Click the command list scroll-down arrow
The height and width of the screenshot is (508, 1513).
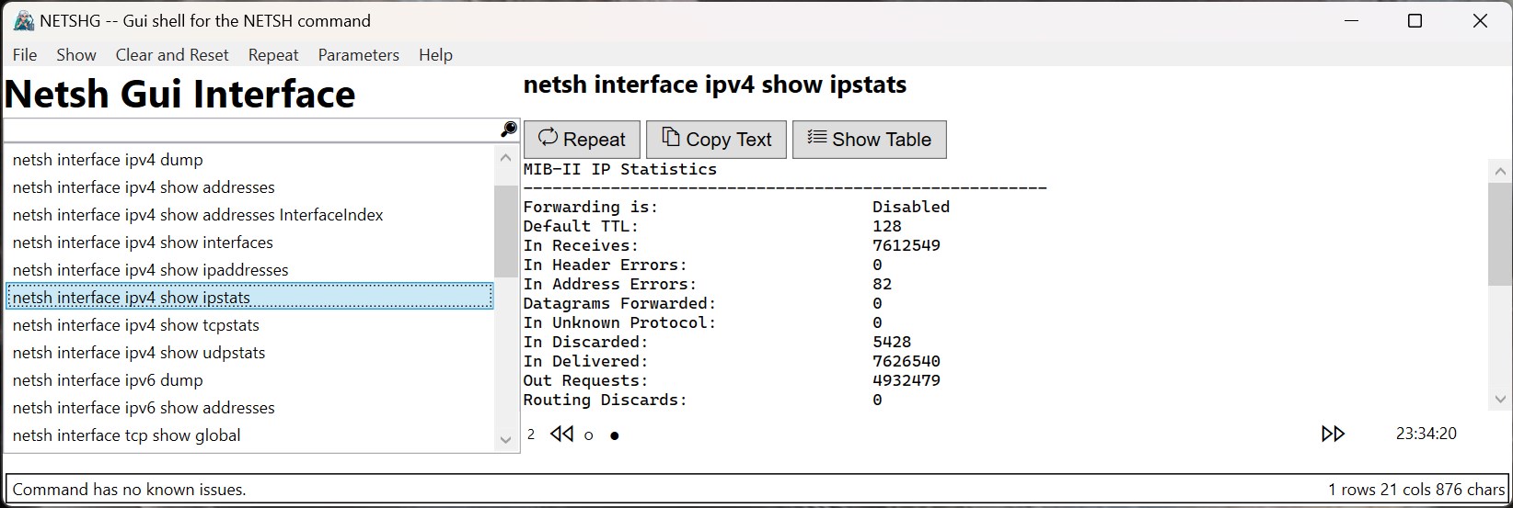pos(505,440)
